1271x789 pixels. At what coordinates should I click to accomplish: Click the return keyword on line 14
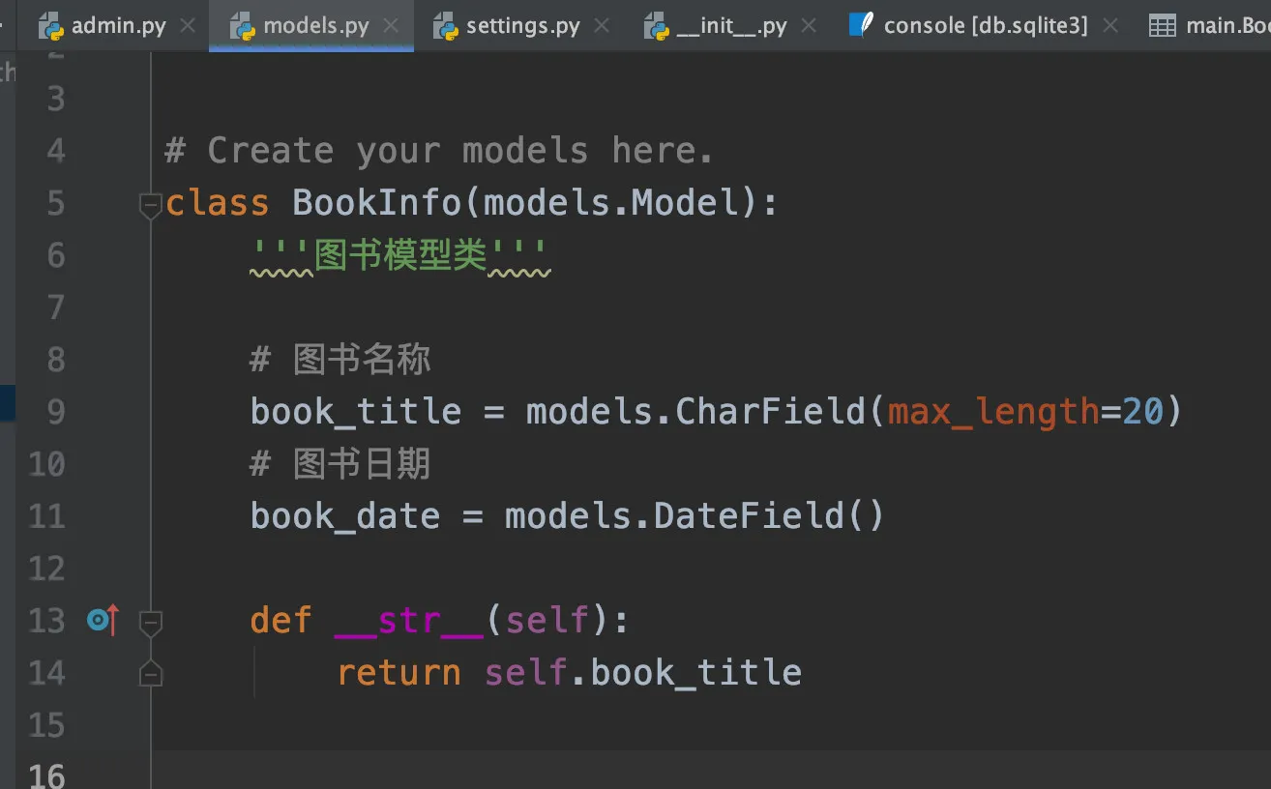coord(399,672)
